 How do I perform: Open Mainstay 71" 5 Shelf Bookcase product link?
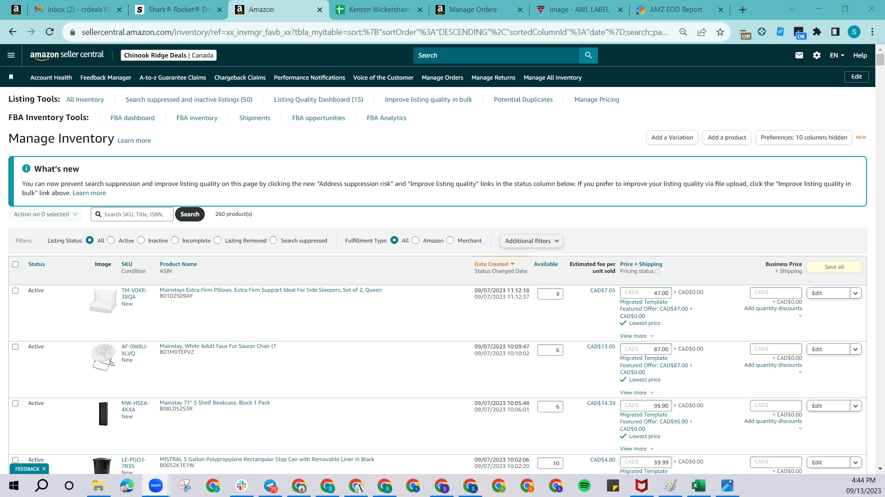point(215,403)
